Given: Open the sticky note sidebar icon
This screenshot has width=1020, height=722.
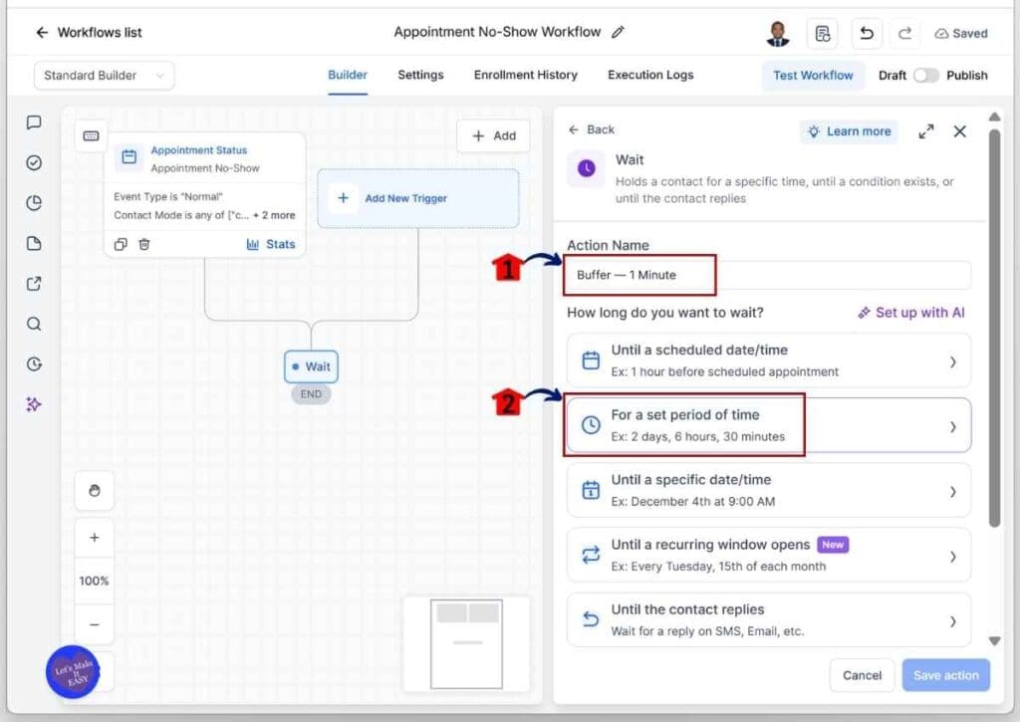Looking at the screenshot, I should click(34, 243).
